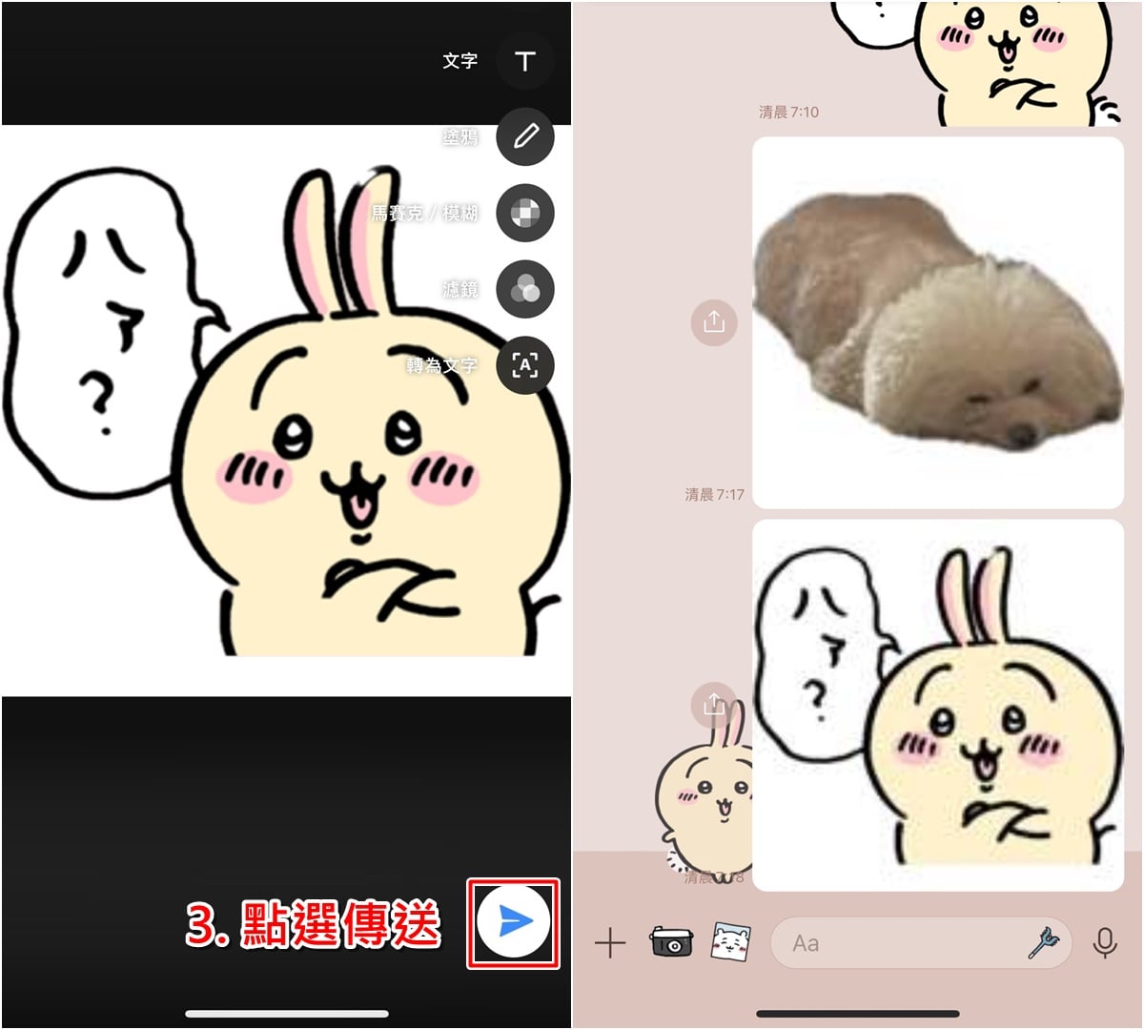Viewport: 1144px width, 1030px height.
Task: Tap the 塗鴉 label
Action: click(460, 137)
